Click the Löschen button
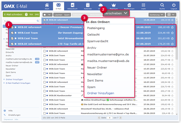Image resolution: width=181 pixels, height=123 pixels. point(58,15)
